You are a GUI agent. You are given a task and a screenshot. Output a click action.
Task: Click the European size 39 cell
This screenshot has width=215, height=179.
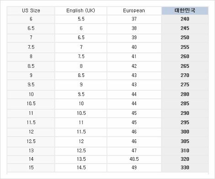(134, 38)
